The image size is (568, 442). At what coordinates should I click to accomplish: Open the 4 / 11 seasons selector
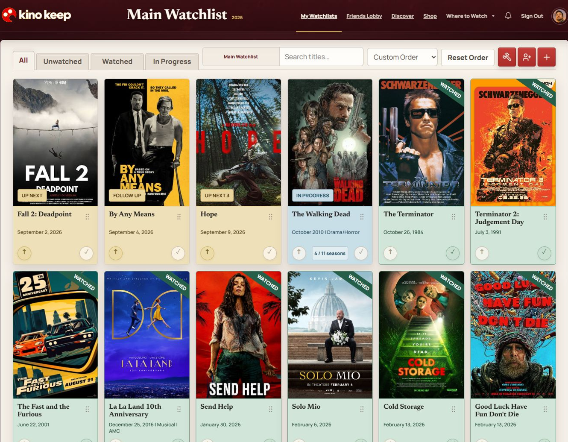point(330,253)
